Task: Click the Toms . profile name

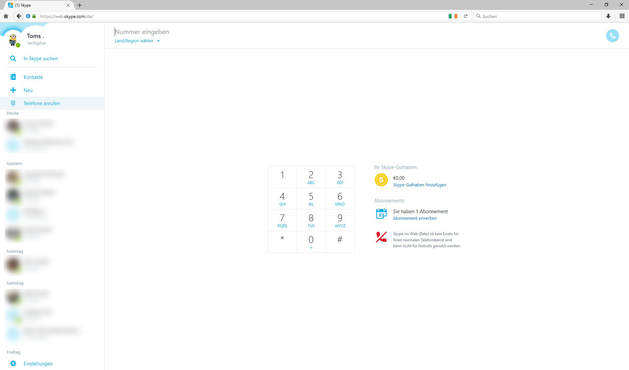Action: (35, 36)
